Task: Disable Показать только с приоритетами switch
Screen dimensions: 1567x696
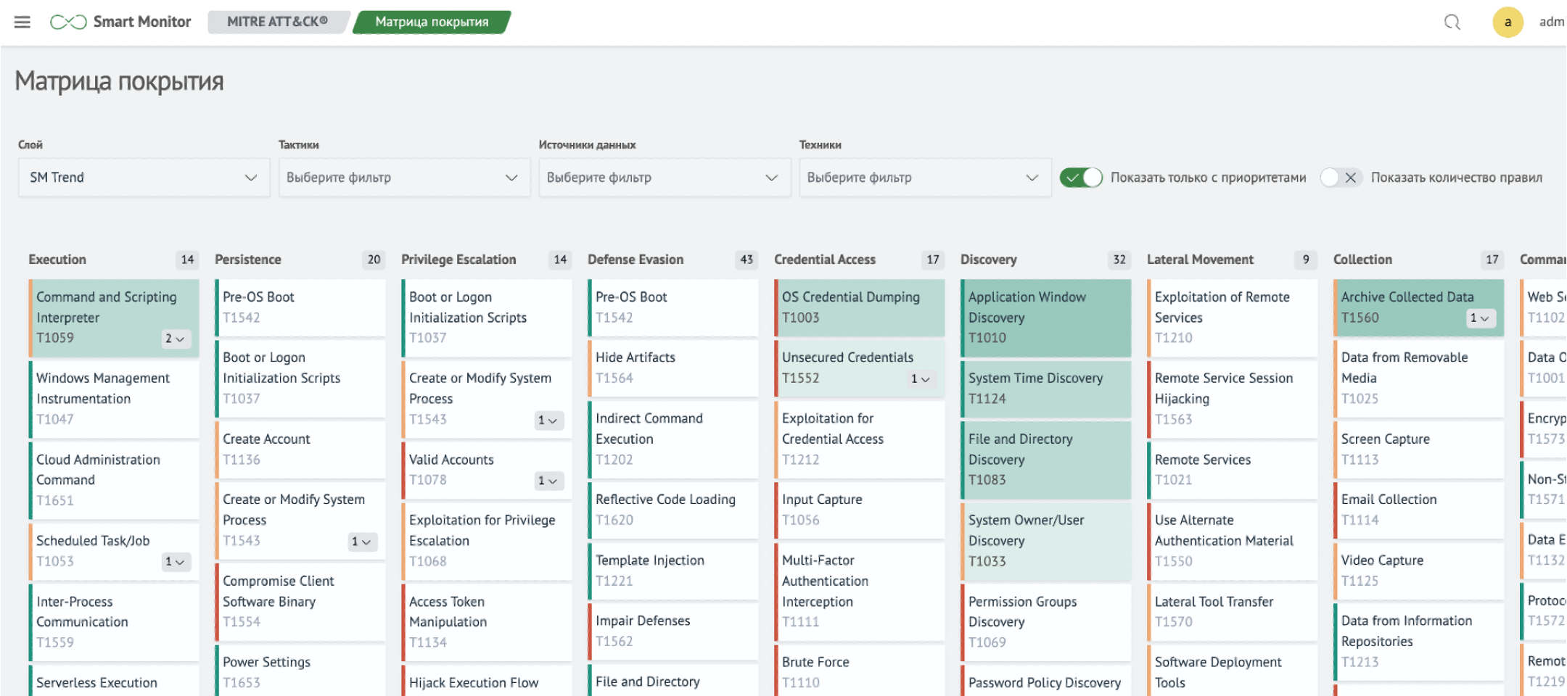Action: [x=1081, y=178]
